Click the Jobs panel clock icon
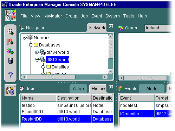This screenshot has height=131, width=175. [22, 88]
